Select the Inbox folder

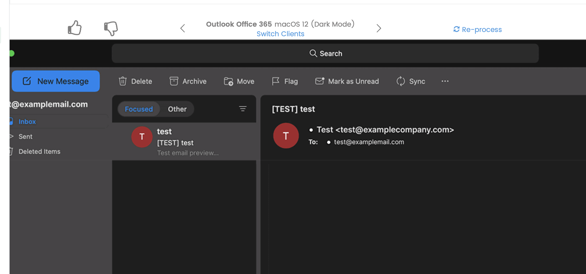pyautogui.click(x=59, y=122)
